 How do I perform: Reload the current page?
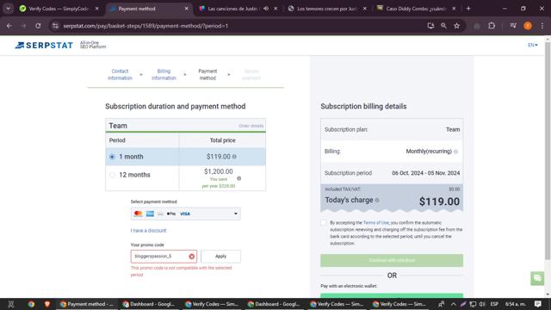click(x=38, y=26)
